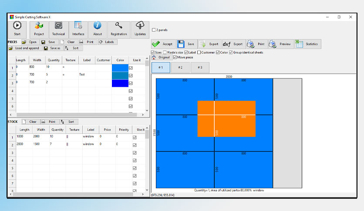The height and width of the screenshot is (211, 364).
Task: Open the Project toolbar icon
Action: [39, 26]
